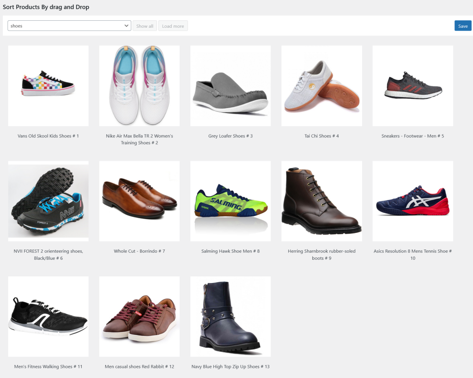
Task: Pick the Herring Sharnbrook boots thumbnail
Action: (x=321, y=201)
